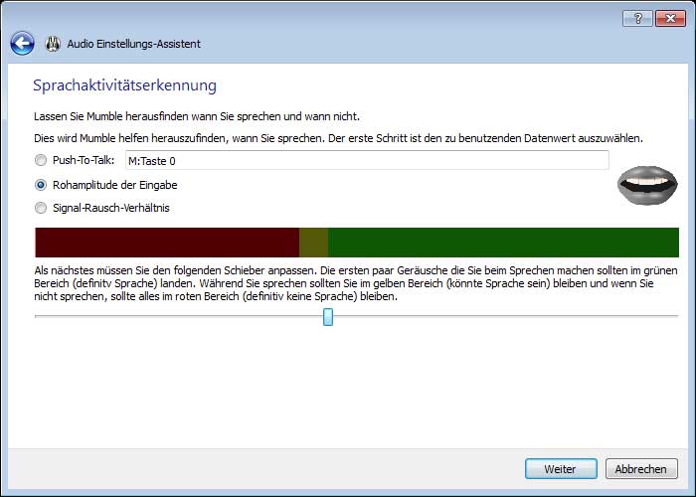This screenshot has width=696, height=497.
Task: Click the Sprachaktivitätserkennung heading
Action: (x=124, y=85)
